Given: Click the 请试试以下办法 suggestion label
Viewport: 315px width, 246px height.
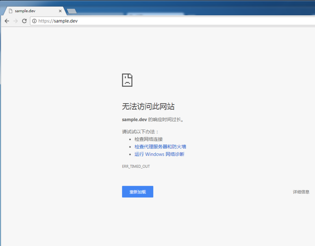Looking at the screenshot, I should 140,131.
